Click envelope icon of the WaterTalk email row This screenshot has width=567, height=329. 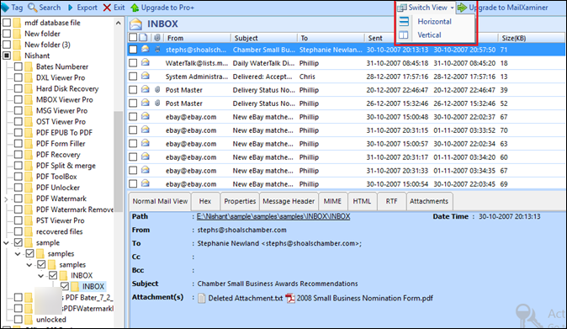145,62
